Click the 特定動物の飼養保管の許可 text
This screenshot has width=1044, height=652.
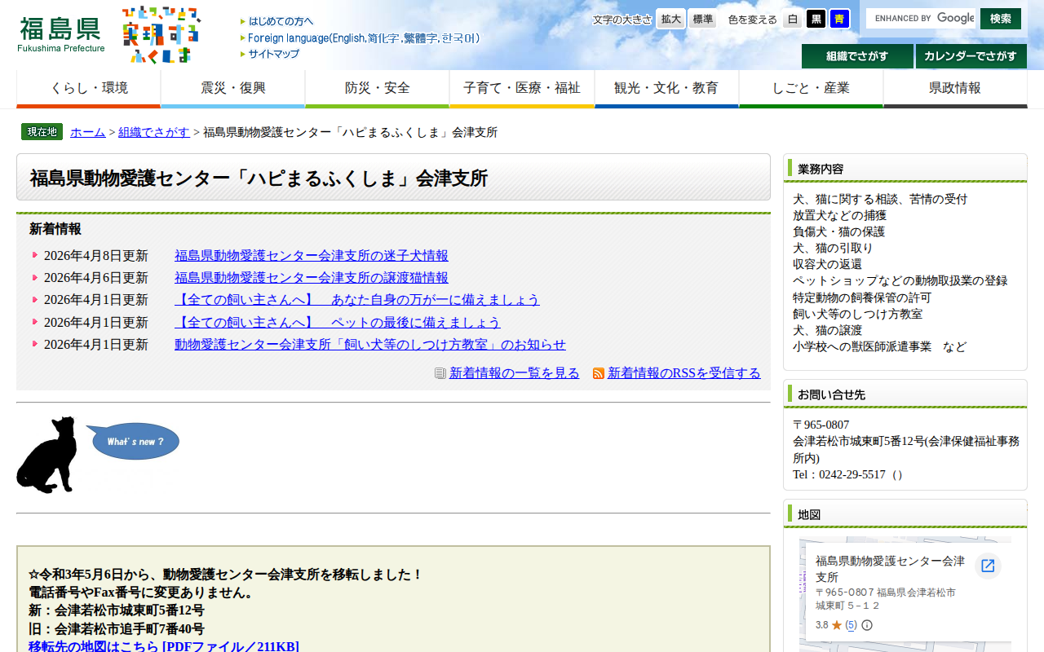point(862,297)
